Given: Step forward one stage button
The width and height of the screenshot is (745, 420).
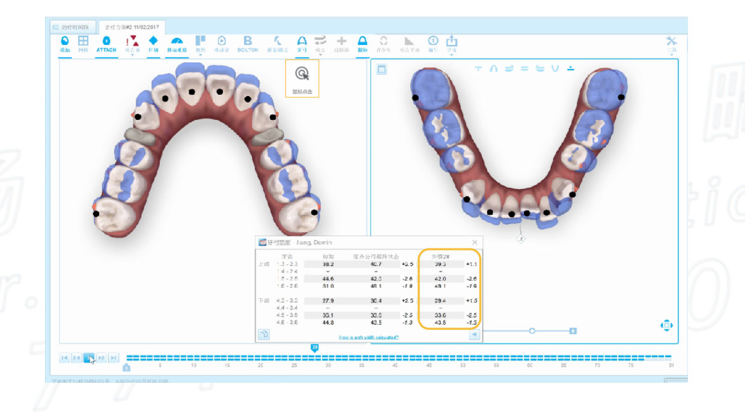Looking at the screenshot, I should [x=102, y=358].
